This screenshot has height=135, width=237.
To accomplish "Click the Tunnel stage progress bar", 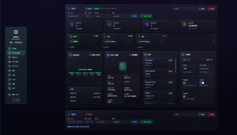I will pyautogui.click(x=85, y=73).
